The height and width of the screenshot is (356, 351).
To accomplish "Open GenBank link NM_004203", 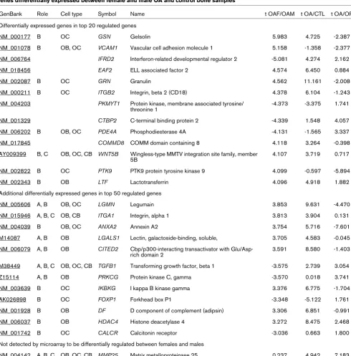I will [x=15, y=104].
